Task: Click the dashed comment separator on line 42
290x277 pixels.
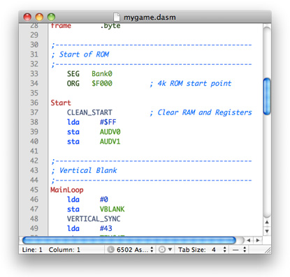Action: [152, 160]
